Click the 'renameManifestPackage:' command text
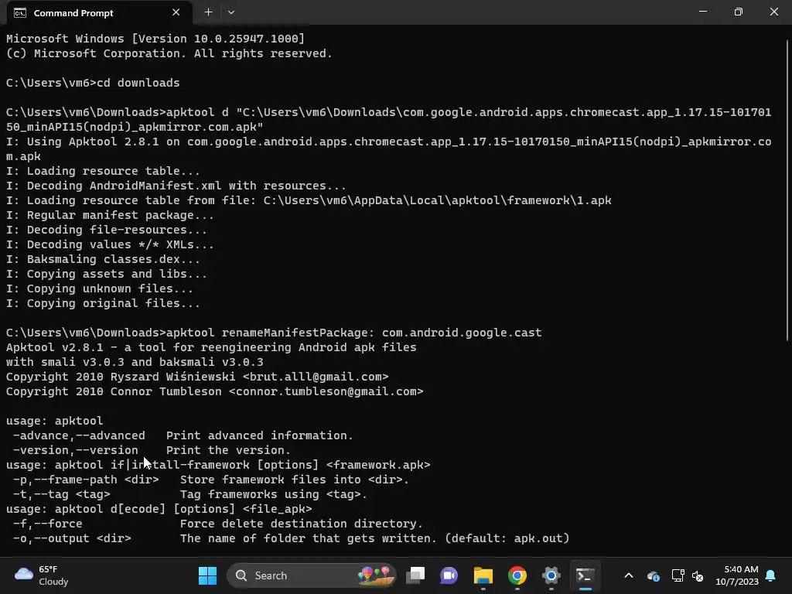This screenshot has height=594, width=792. pos(298,333)
